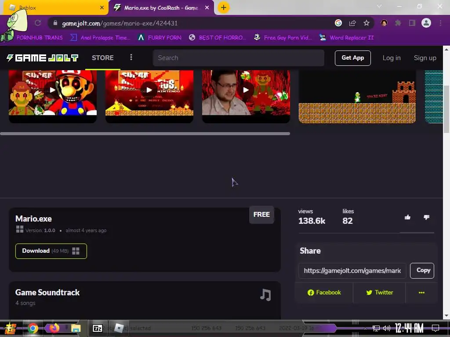This screenshot has height=337, width=450.
Task: Open the STORE tab
Action: (x=103, y=58)
